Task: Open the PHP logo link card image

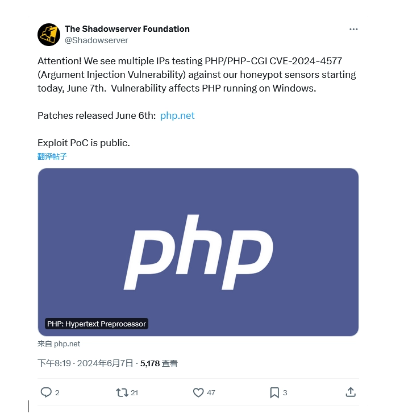Action: [x=198, y=252]
